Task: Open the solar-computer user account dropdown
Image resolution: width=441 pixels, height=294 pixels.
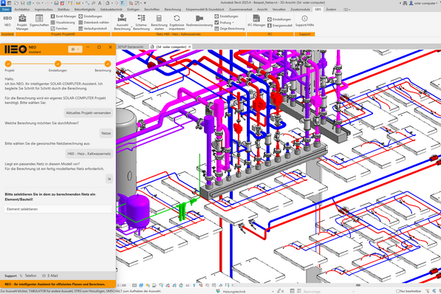Action: pyautogui.click(x=424, y=3)
